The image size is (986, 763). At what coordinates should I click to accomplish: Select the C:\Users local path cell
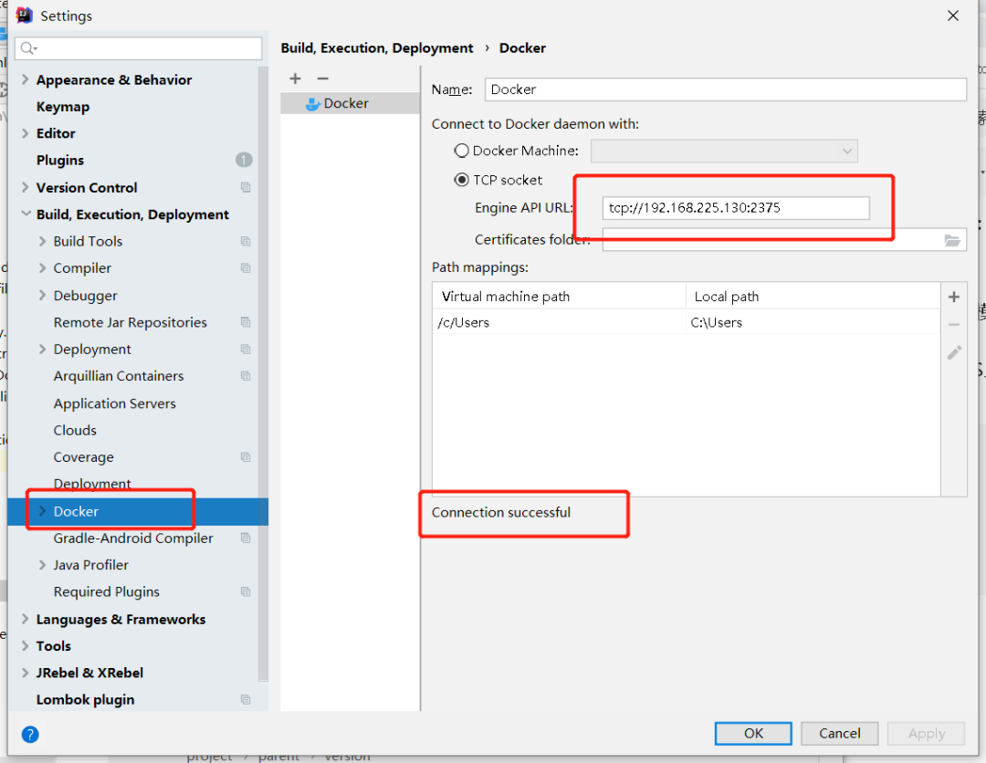(x=813, y=322)
